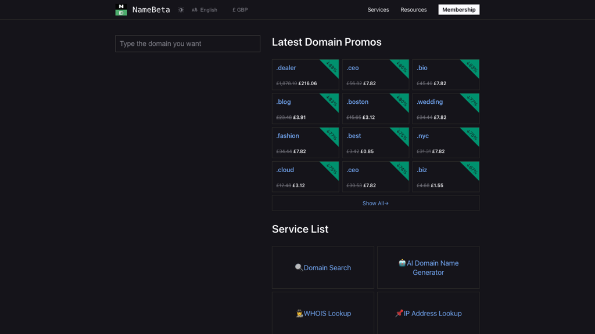
Task: Click the IP Address Lookup pushpin icon
Action: 399,313
